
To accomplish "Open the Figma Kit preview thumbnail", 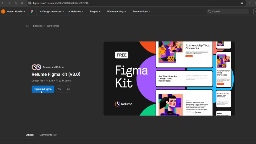I will [x=169, y=78].
